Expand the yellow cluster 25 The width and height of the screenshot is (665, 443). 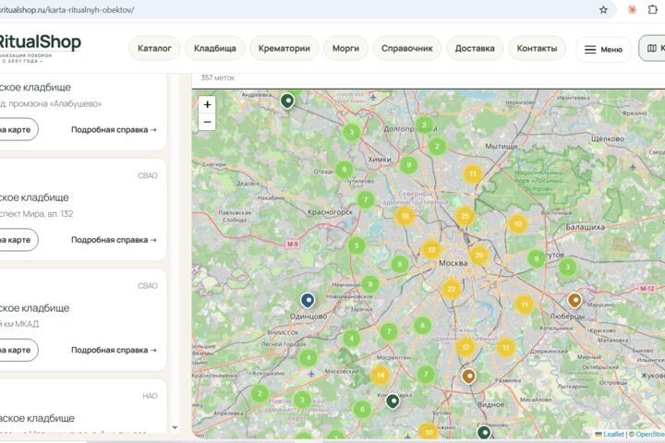pos(465,216)
